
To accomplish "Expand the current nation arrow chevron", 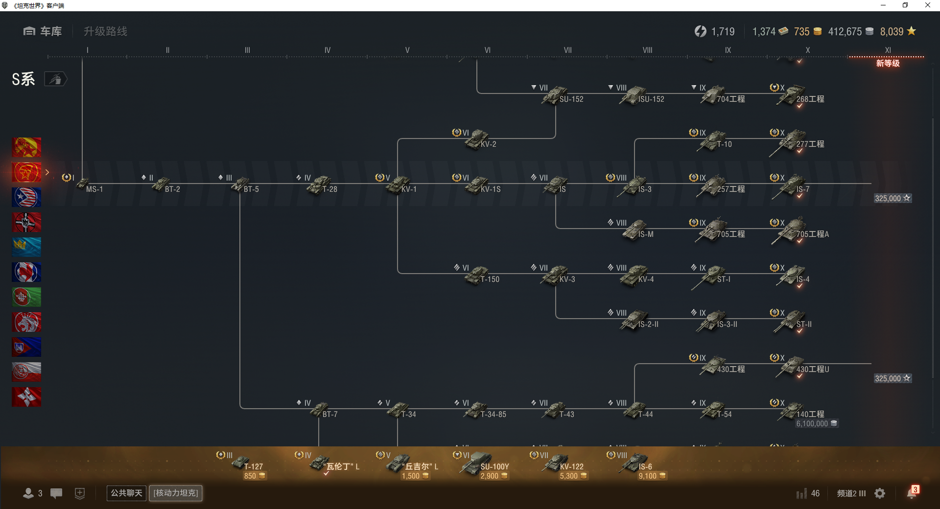I will pyautogui.click(x=47, y=172).
